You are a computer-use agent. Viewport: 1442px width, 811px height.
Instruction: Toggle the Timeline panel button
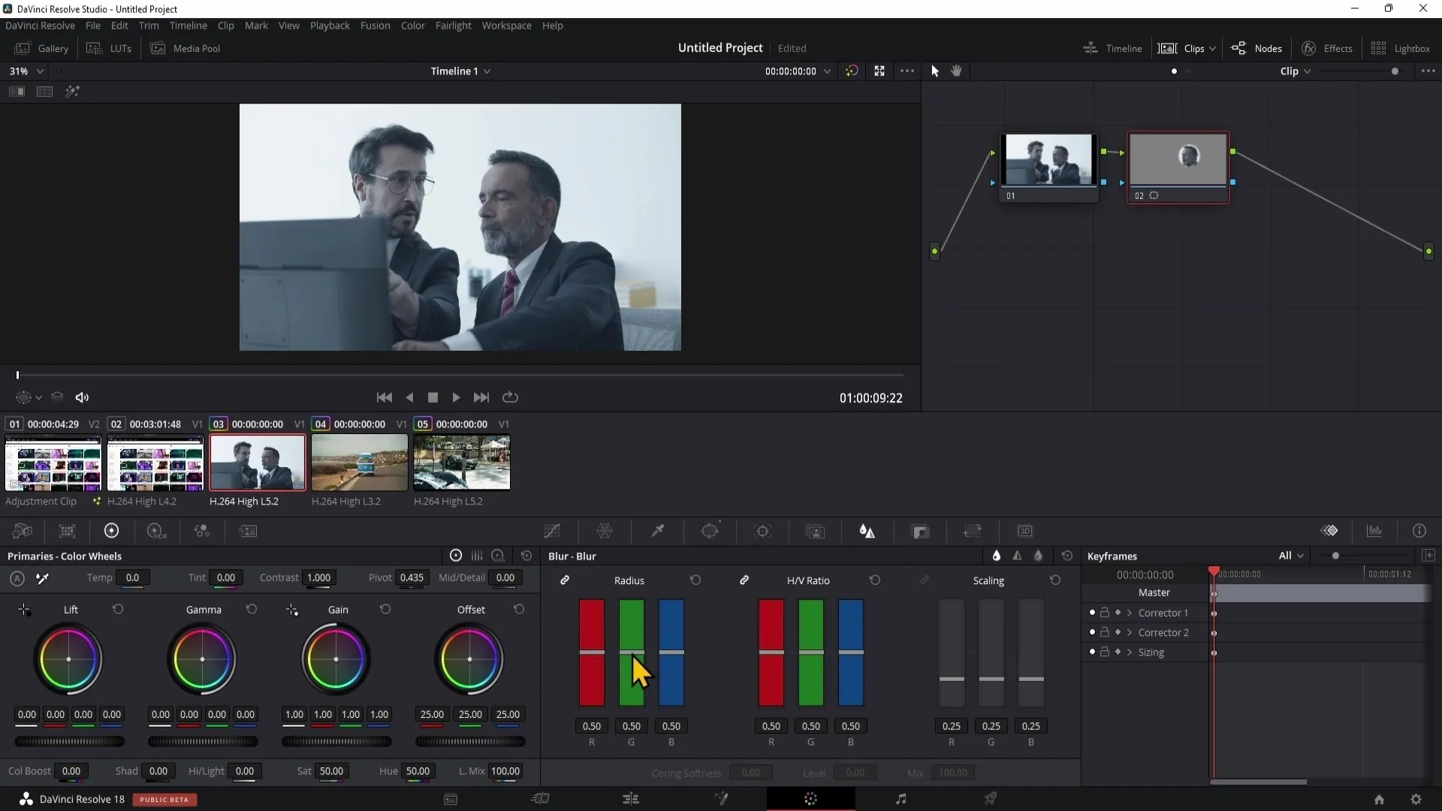1112,48
